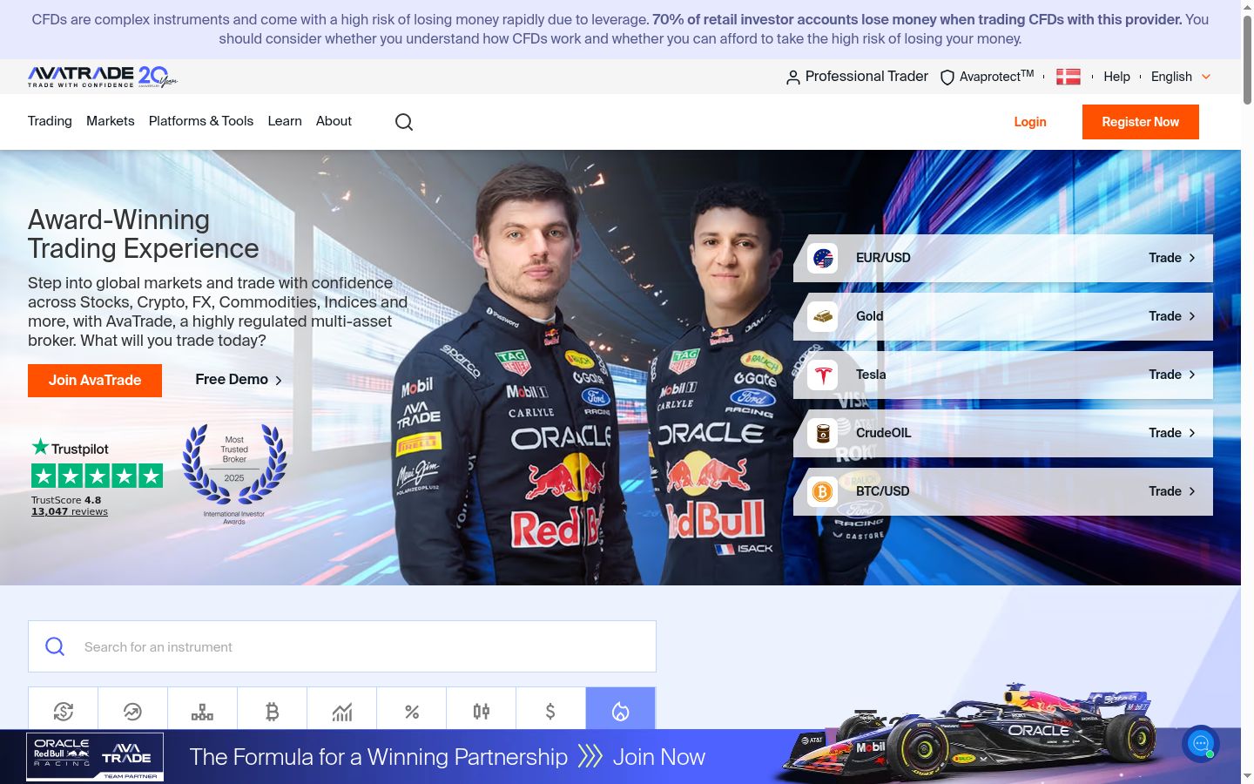Expand the English language dropdown
Viewport: 1254px width, 784px height.
[x=1181, y=77]
